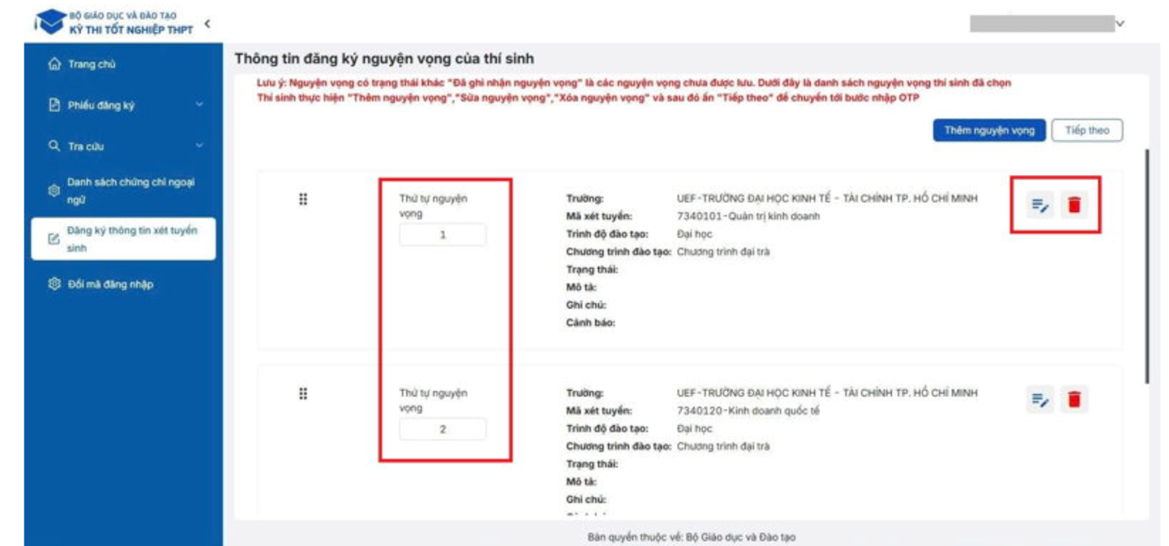This screenshot has width=1169, height=546.
Task: Click footer text Bản quyền thuộc về
Action: pos(692,537)
